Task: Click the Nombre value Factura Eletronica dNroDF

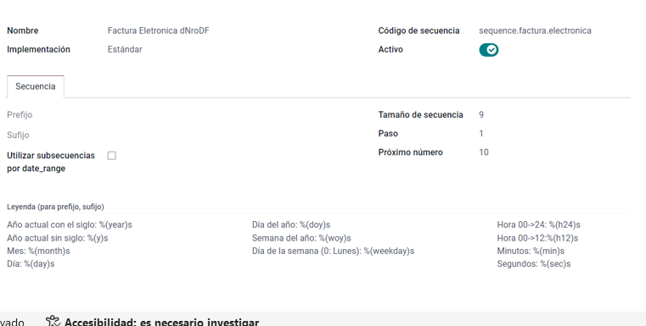Action: pos(159,30)
